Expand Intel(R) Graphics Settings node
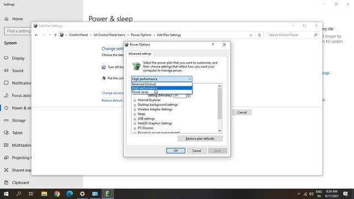The height and width of the screenshot is (199, 354). point(135,123)
